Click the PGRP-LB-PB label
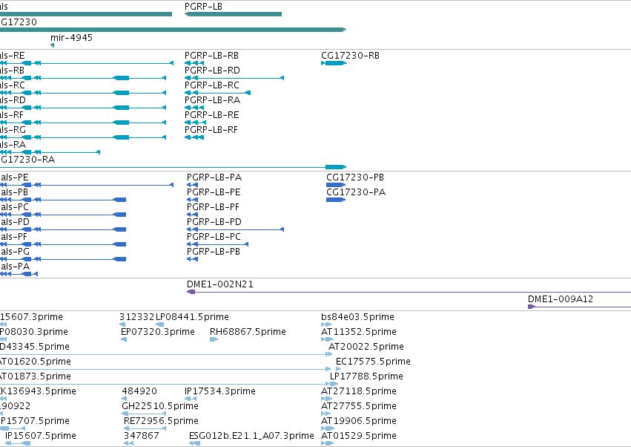631x447 pixels. point(214,252)
